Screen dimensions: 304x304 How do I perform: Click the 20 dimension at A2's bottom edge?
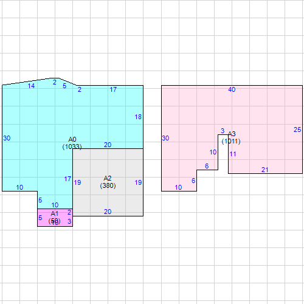point(108,212)
